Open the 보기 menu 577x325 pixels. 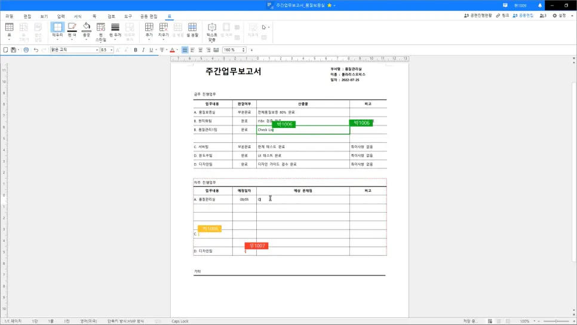pyautogui.click(x=44, y=16)
